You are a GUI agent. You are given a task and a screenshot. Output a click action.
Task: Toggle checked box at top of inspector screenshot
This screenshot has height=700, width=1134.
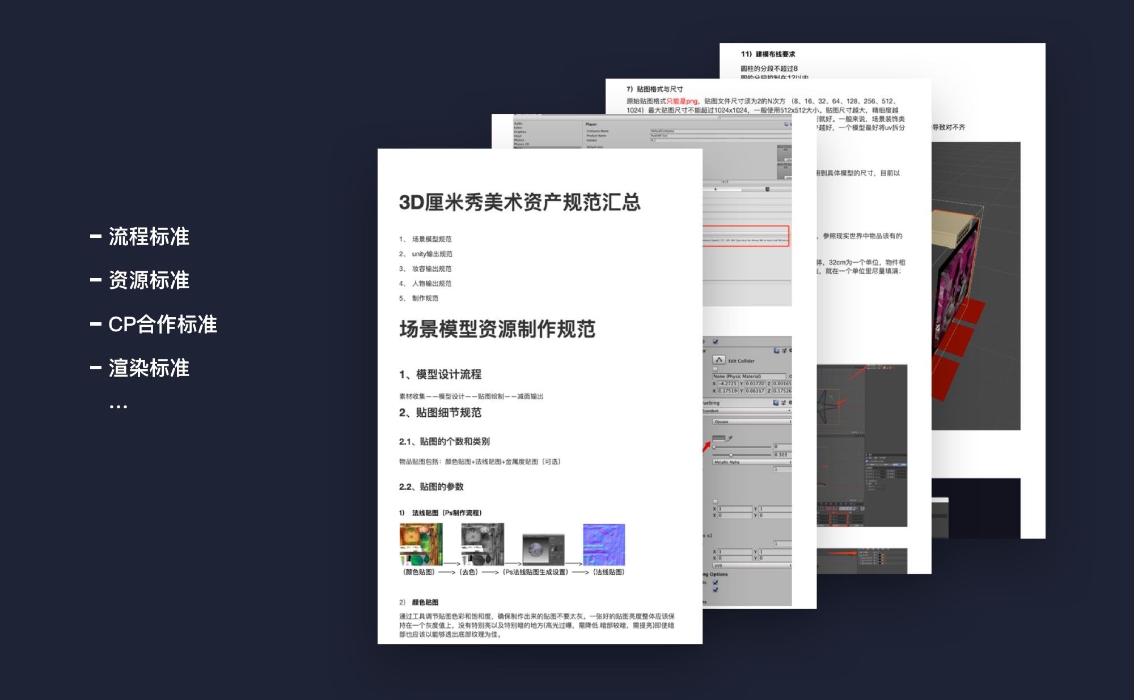716,342
